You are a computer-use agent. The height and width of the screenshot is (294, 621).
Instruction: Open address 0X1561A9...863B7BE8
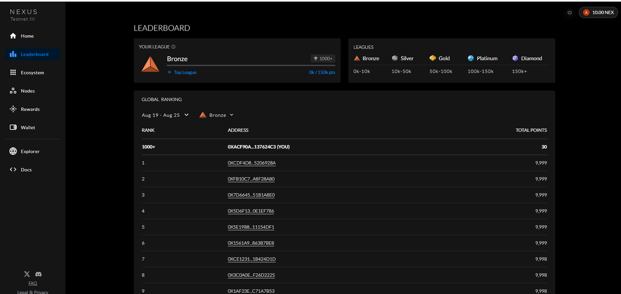(x=251, y=243)
